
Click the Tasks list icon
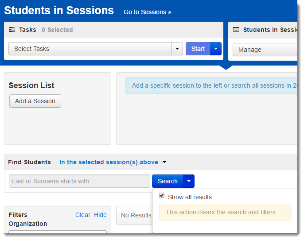(x=12, y=30)
